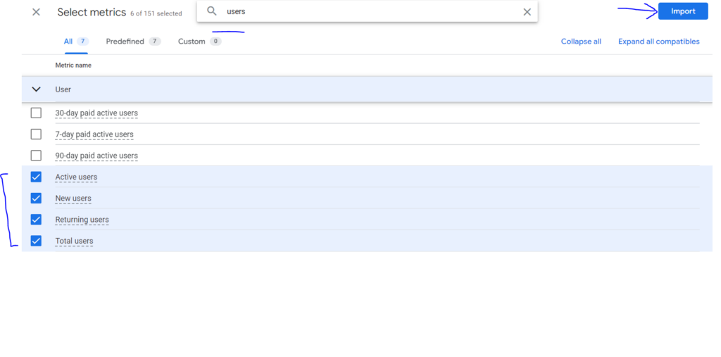The image size is (721, 357).
Task: Close the Select metrics dialog
Action: [36, 12]
